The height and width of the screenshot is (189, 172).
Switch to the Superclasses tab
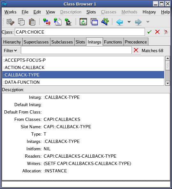point(36,42)
